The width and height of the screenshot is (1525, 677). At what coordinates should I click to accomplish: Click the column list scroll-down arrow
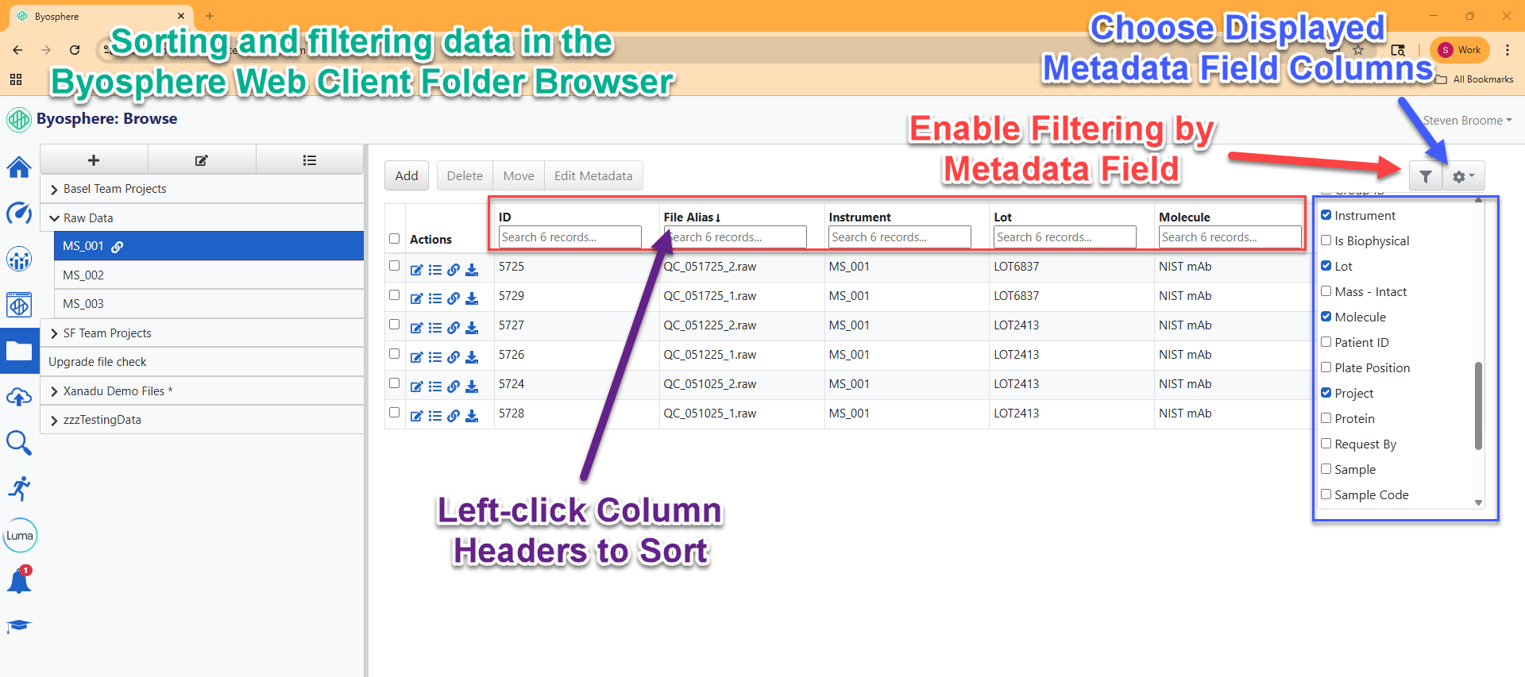(1478, 502)
